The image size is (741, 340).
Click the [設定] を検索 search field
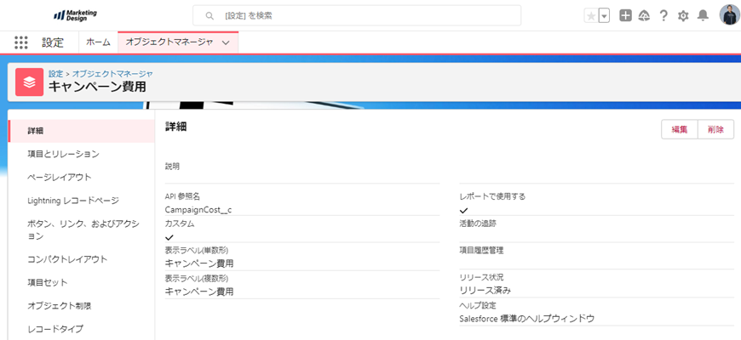[x=358, y=15]
